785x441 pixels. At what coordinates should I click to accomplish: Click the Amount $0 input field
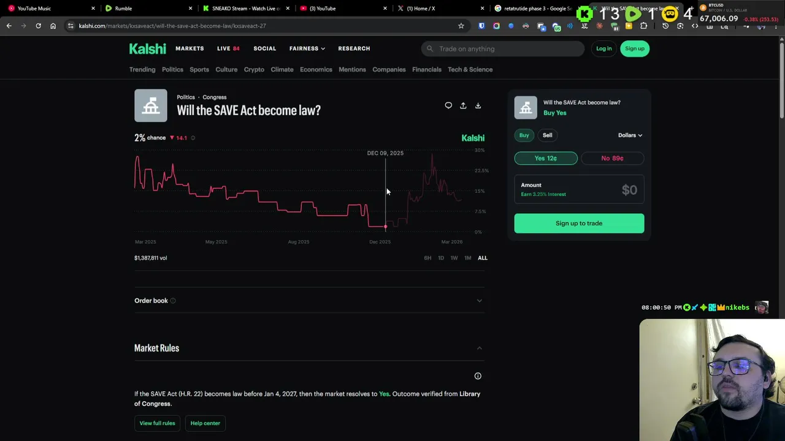579,190
